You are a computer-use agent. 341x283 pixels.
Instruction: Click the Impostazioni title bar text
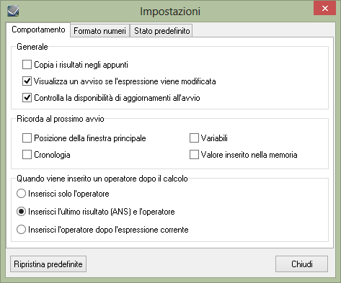click(170, 12)
